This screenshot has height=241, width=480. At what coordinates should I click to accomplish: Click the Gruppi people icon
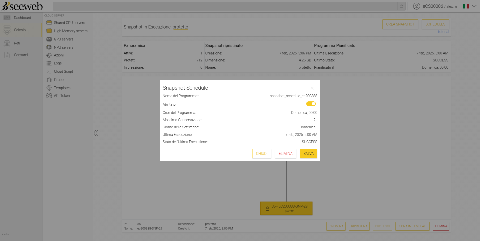[49, 80]
